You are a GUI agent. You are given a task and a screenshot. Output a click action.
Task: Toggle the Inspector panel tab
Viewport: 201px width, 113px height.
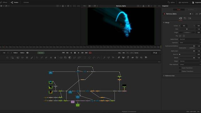196,3
